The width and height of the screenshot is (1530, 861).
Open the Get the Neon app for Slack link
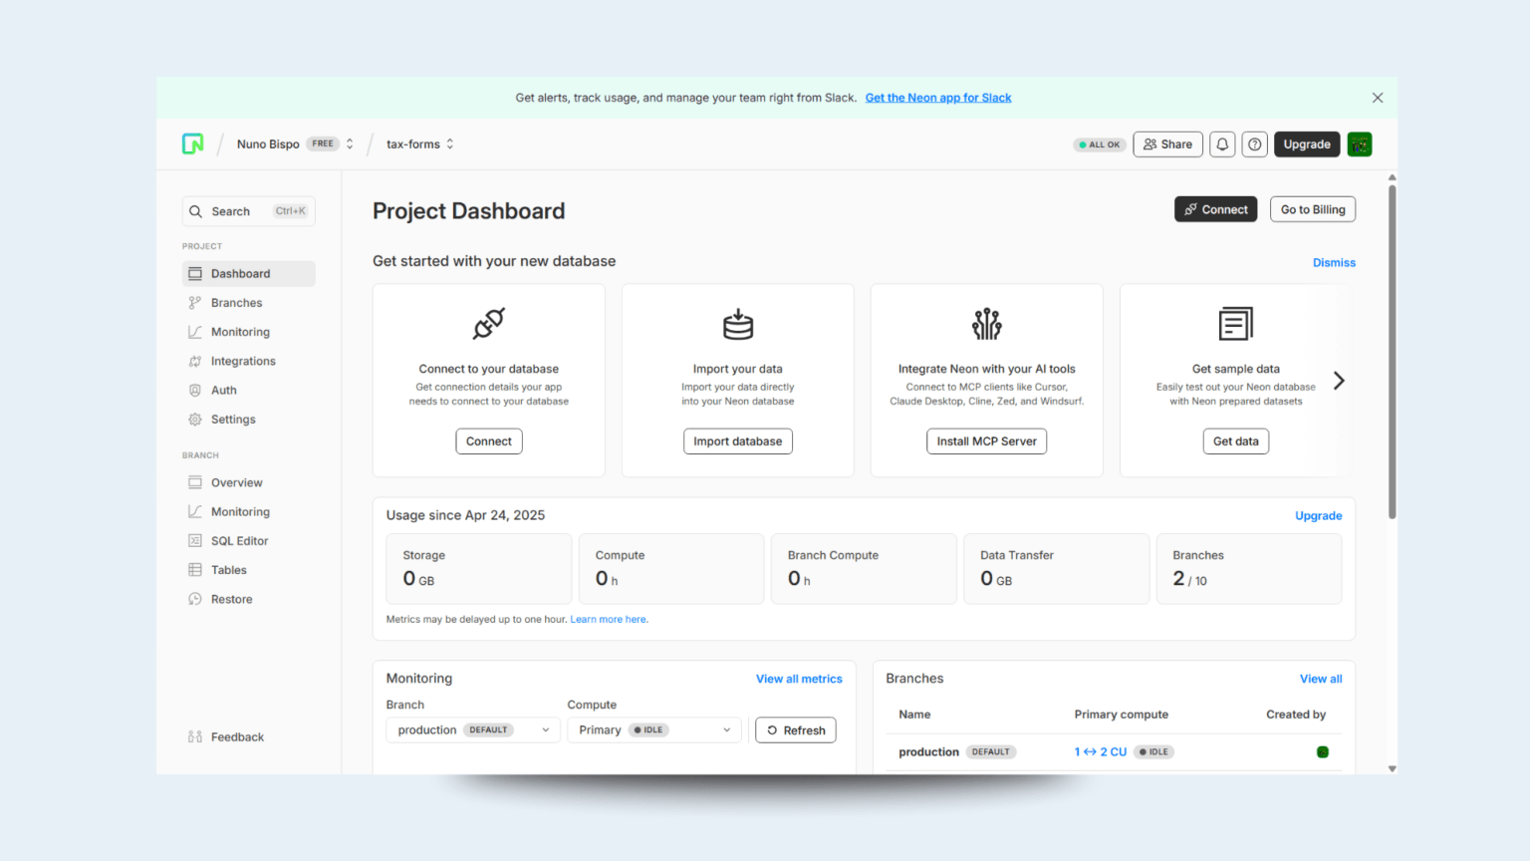(x=937, y=97)
